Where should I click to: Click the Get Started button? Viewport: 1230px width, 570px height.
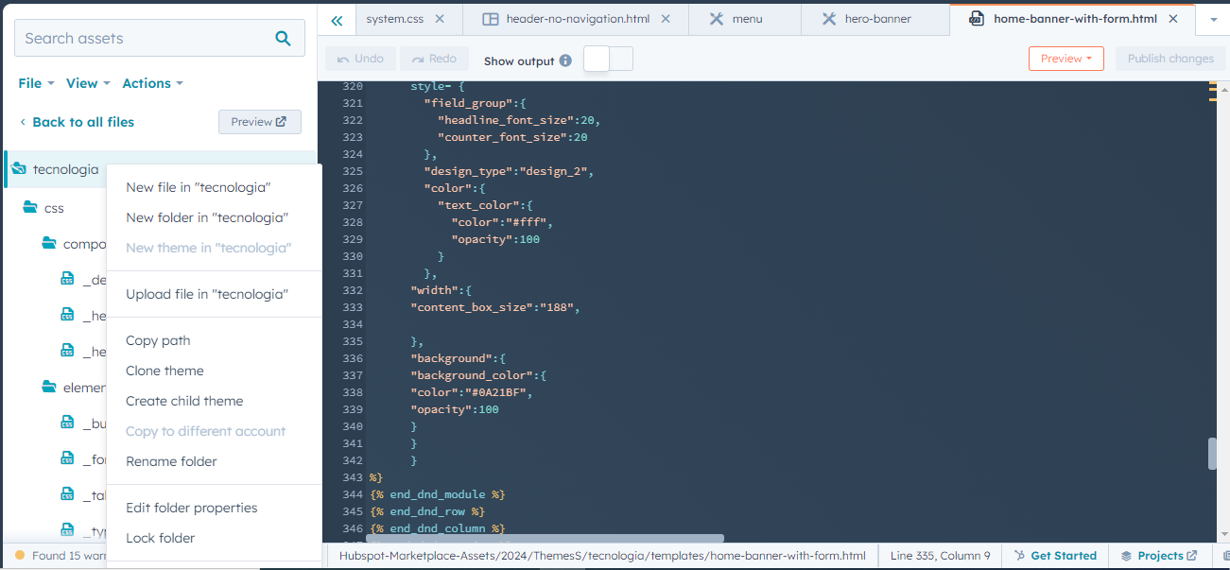click(x=1055, y=556)
